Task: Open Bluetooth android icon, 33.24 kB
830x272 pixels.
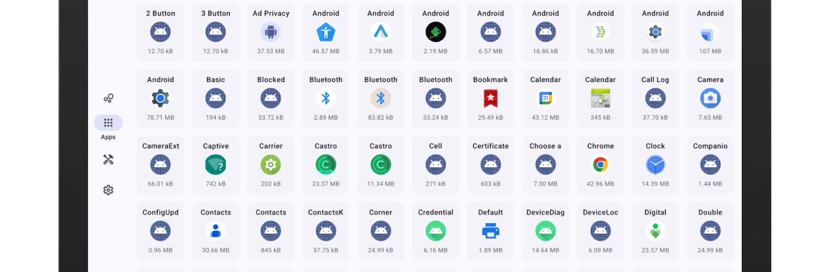Action: [x=435, y=98]
